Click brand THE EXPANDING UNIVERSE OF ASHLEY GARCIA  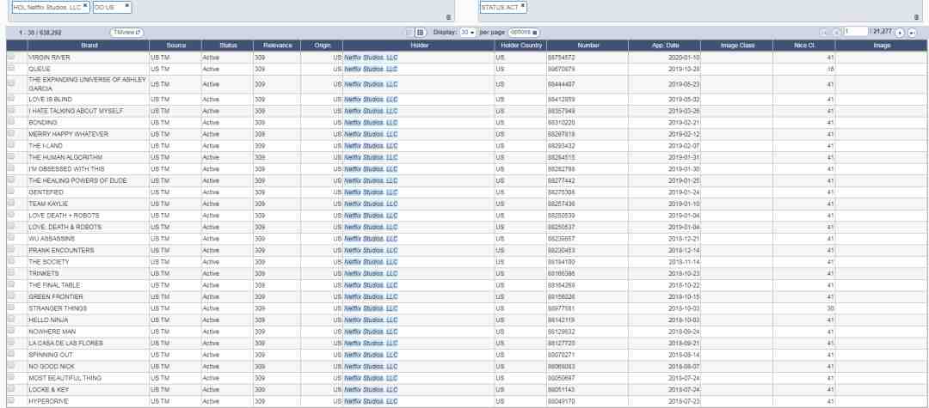tap(87, 84)
